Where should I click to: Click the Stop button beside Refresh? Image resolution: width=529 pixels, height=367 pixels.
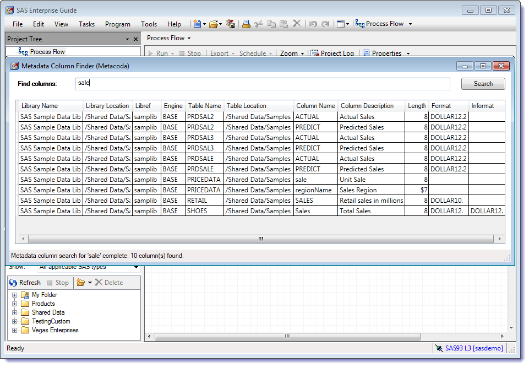(58, 283)
